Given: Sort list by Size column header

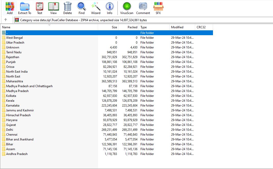Looking at the screenshot, I should 108,27.
